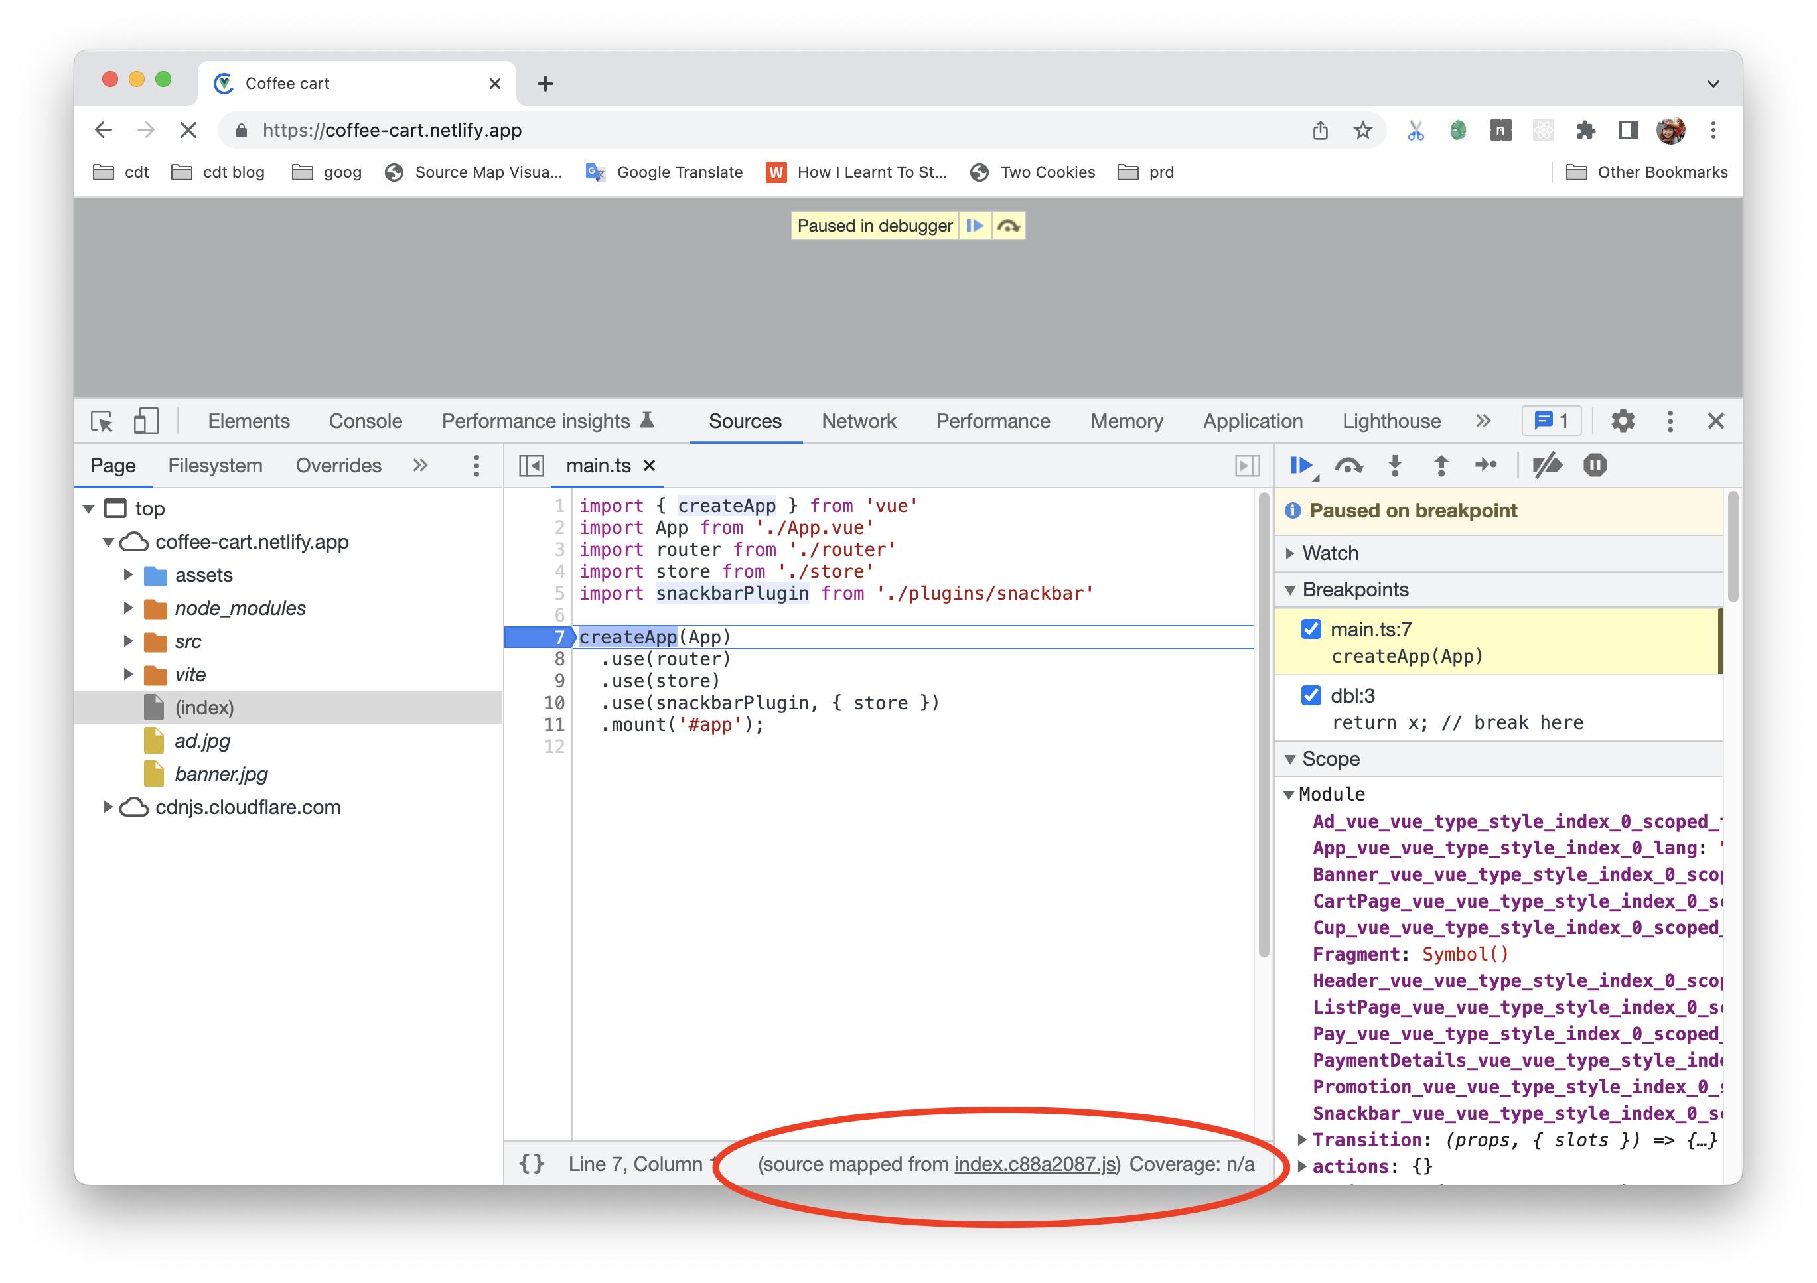1817x1283 pixels.
Task: Click the step over next function icon
Action: tap(1348, 466)
